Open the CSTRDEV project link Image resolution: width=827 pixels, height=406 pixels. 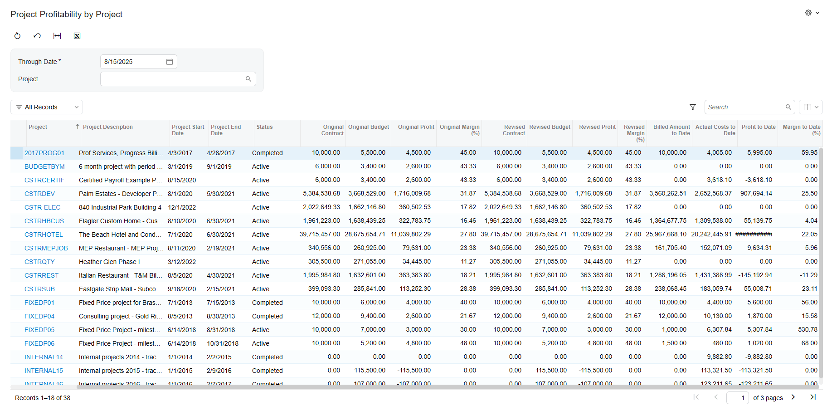[39, 194]
